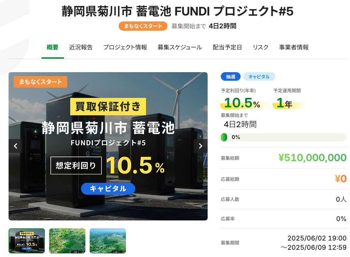Image resolution: width=350 pixels, height=257 pixels.
Task: Select the battery storage thumbnail image
Action: tap(27, 241)
